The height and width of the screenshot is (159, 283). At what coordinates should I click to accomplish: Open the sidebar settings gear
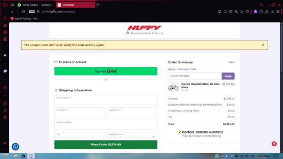(x=5, y=117)
